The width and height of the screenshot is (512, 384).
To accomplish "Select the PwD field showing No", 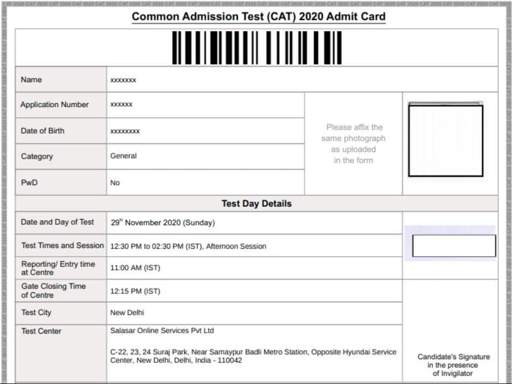I will (x=114, y=182).
